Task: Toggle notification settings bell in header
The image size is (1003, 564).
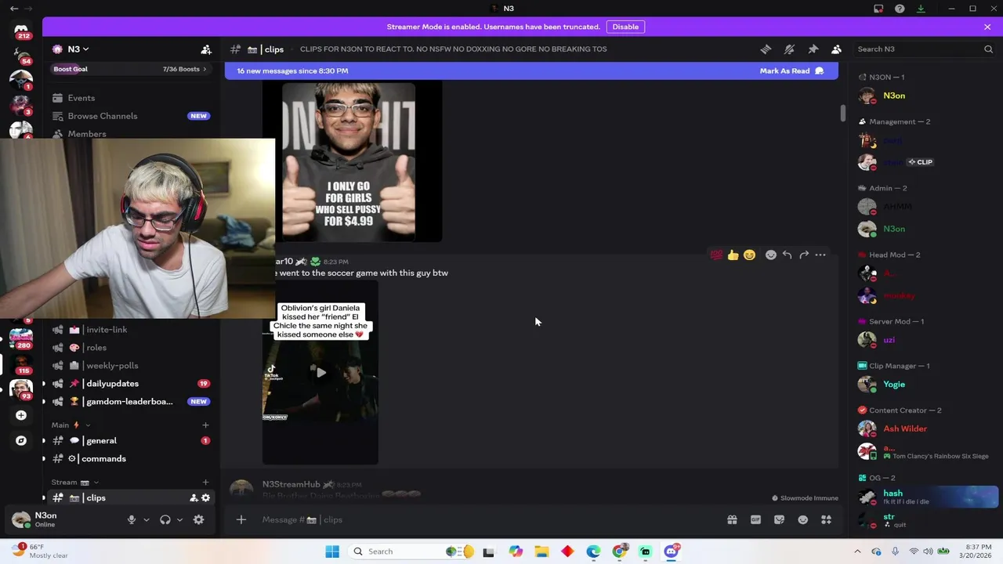Action: (789, 49)
